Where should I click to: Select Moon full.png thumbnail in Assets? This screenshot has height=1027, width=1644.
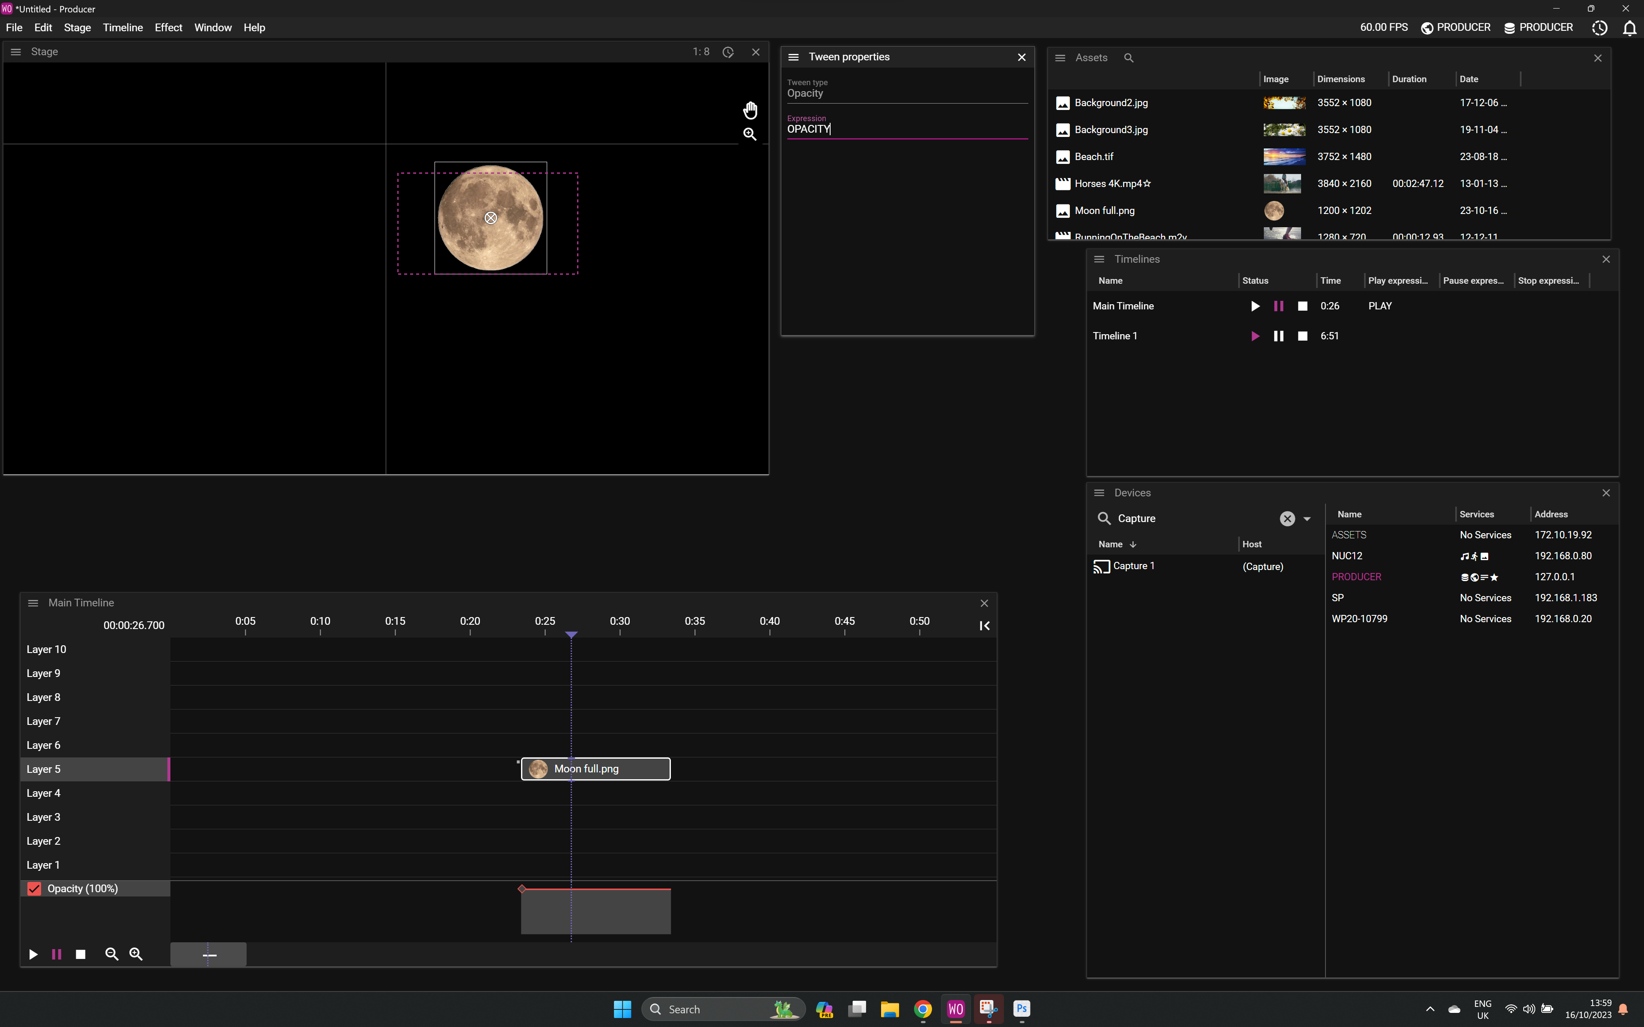coord(1277,211)
